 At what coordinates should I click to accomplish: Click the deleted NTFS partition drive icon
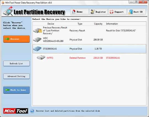[x=41, y=57]
